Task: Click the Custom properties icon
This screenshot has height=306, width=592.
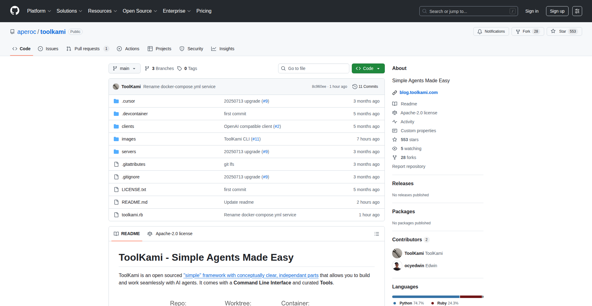Action: pyautogui.click(x=395, y=131)
